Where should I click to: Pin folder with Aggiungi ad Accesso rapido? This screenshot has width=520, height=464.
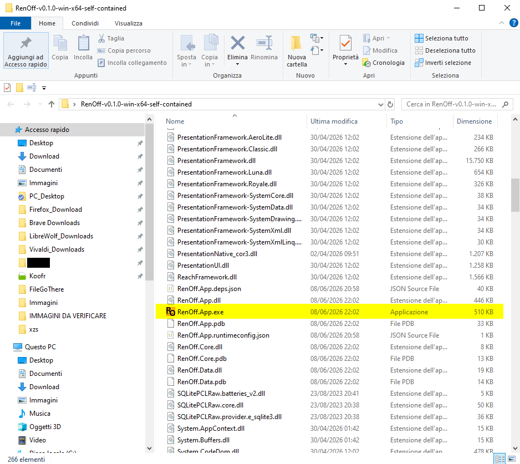[x=26, y=50]
